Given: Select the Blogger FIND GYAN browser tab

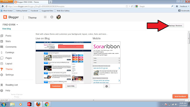Looking at the screenshot, I should [x=31, y=2].
